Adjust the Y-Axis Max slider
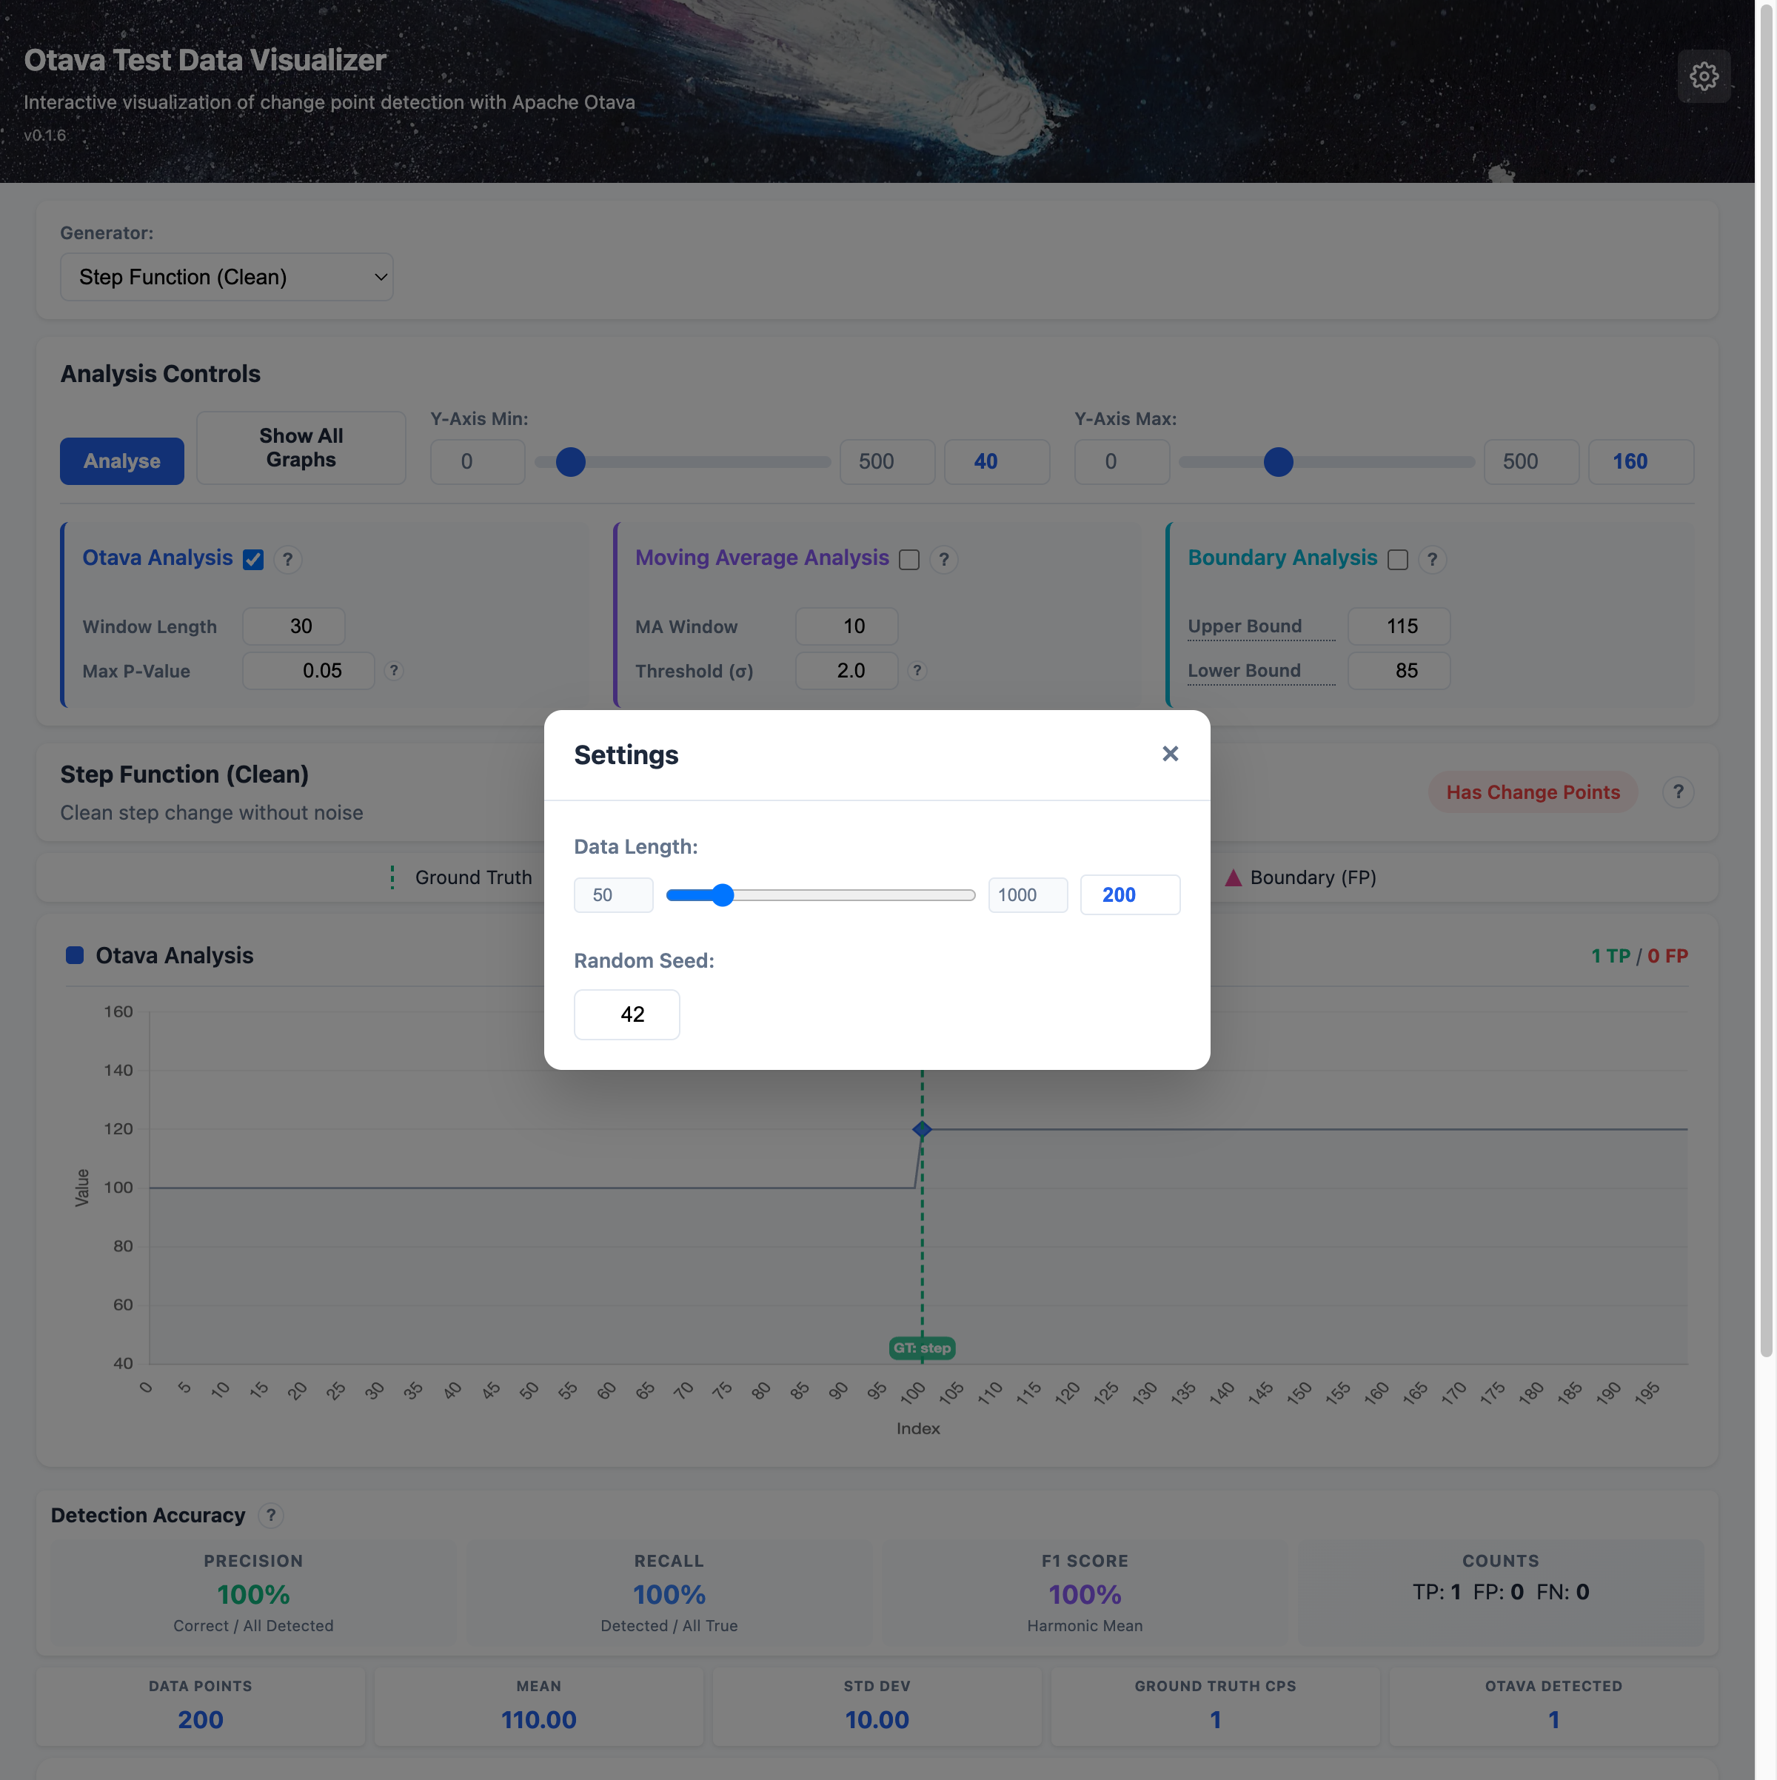 pyautogui.click(x=1327, y=461)
